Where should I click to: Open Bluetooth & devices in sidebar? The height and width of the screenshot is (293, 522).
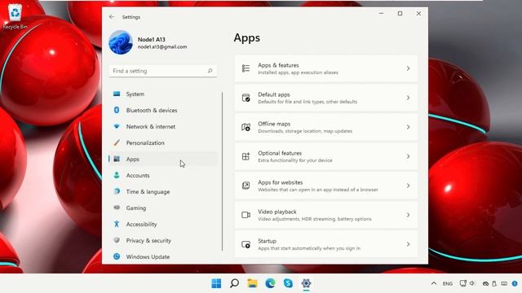[x=163, y=111]
